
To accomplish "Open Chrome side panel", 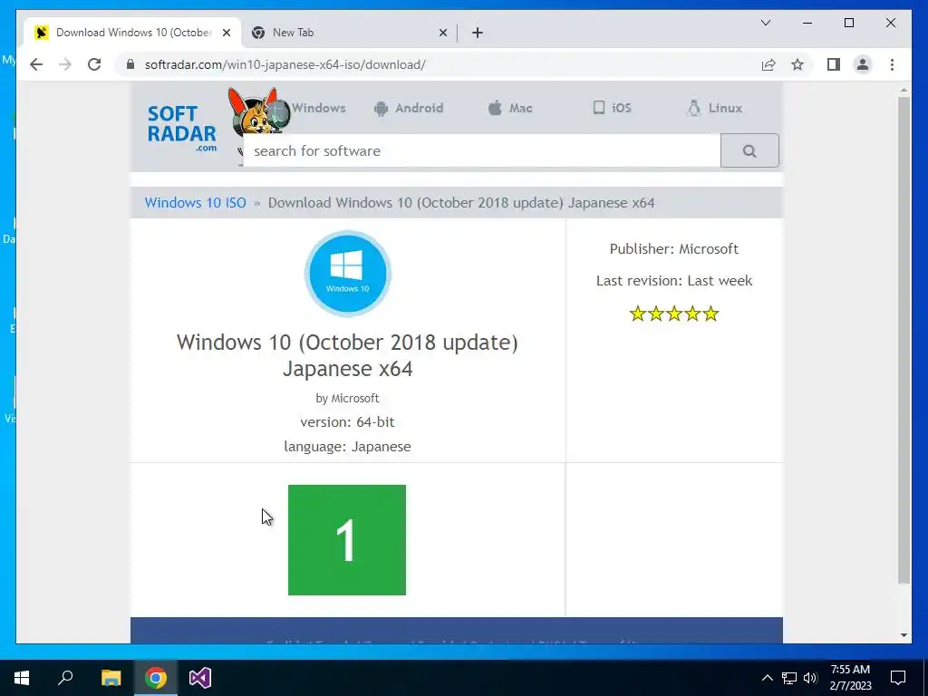I will coord(834,64).
